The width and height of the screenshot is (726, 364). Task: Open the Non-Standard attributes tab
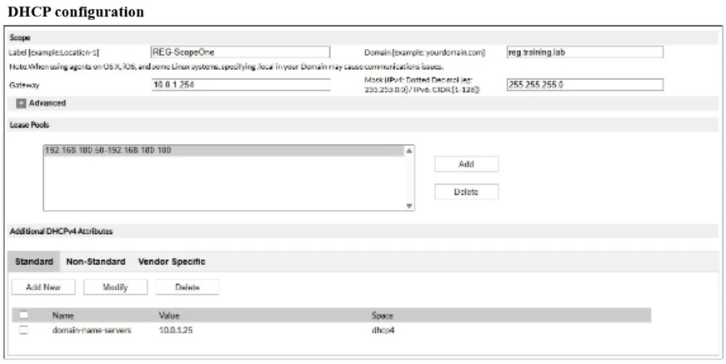point(96,262)
